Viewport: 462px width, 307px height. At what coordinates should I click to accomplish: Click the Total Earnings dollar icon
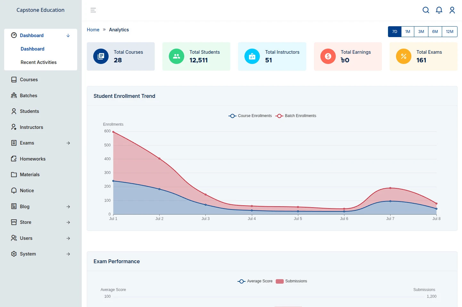328,56
